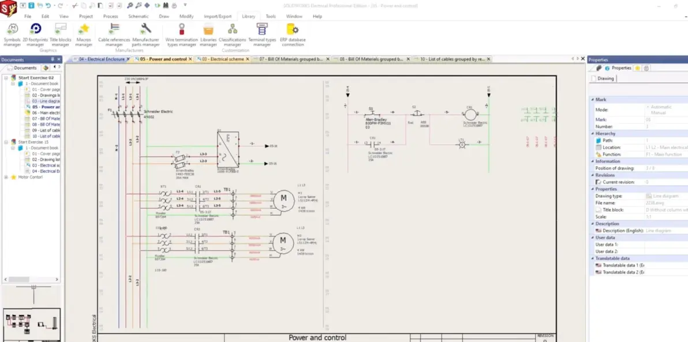Viewport: 688px width, 342px height.
Task: Collapse the Hierarchy section in Properties
Action: 592,133
